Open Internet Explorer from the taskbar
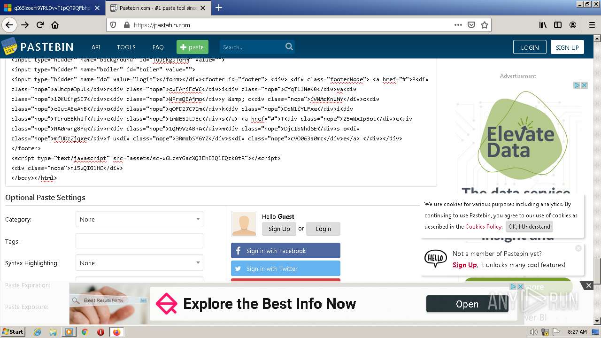The height and width of the screenshot is (338, 601). [x=37, y=332]
